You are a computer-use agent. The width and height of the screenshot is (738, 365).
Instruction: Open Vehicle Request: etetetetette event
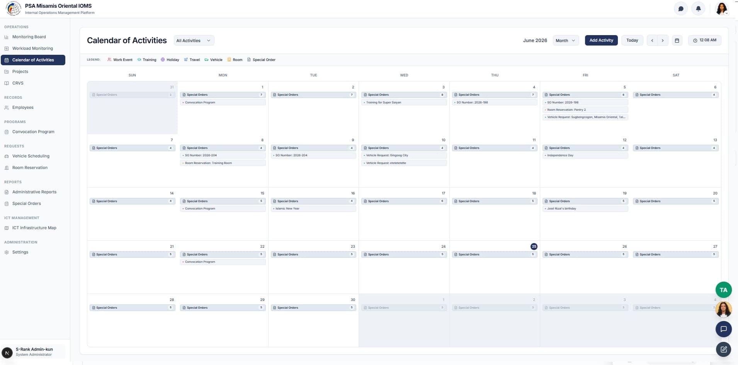click(404, 163)
